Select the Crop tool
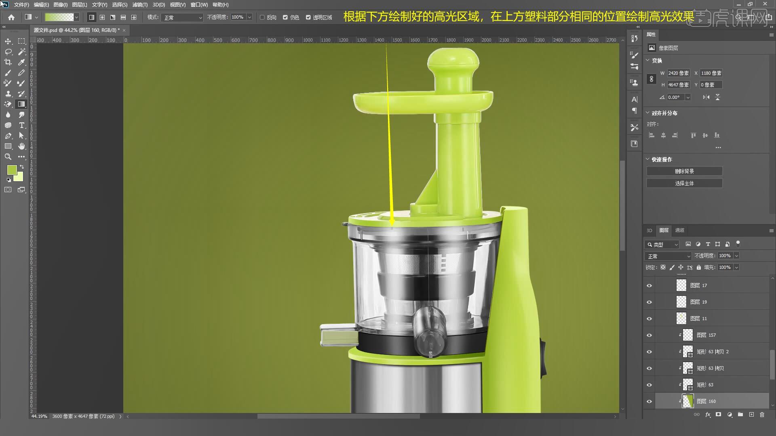 coord(8,62)
